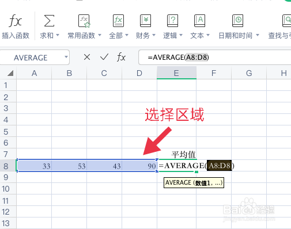Click the in-cell =AVERAGE( formula in E8
This screenshot has width=291, height=229.
(183, 166)
